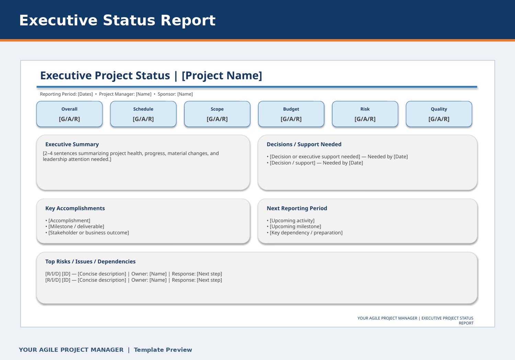The width and height of the screenshot is (515, 360).
Task: Click the slide footer ending "EXECUTIVE PROJECT STATUS REPORT"
Action: 415,321
